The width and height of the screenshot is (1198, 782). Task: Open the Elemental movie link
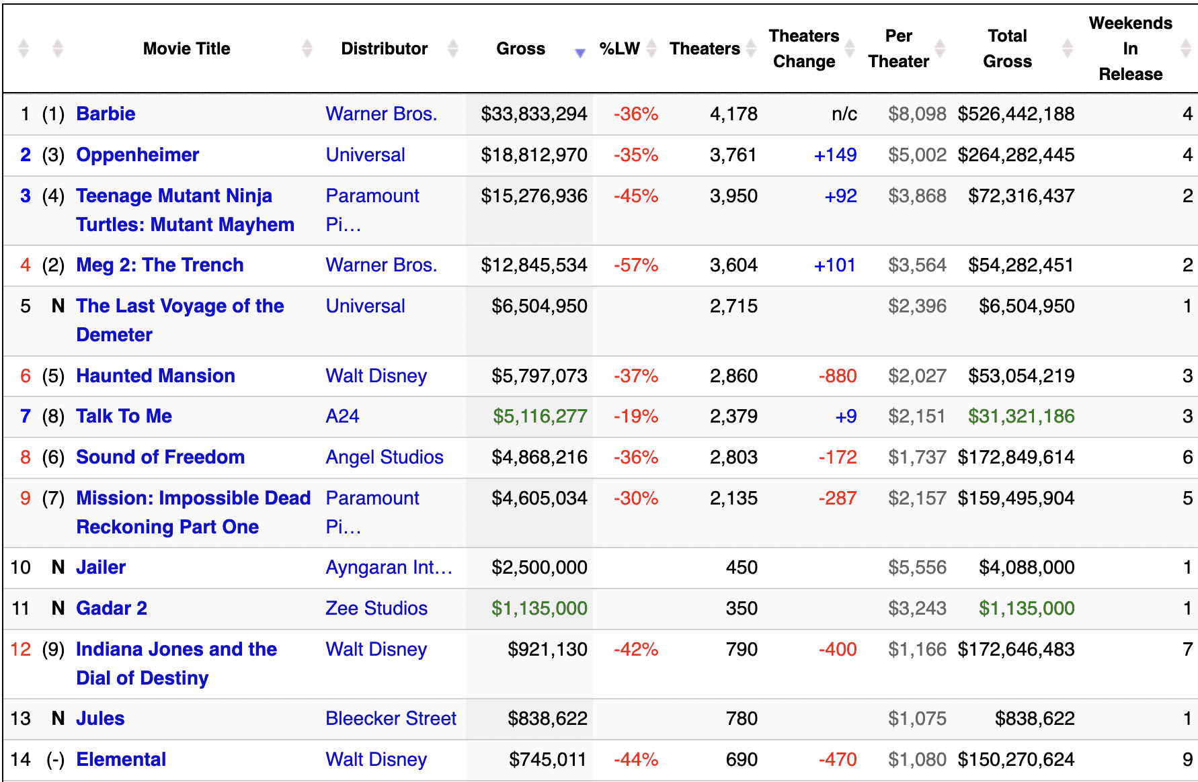tap(120, 759)
